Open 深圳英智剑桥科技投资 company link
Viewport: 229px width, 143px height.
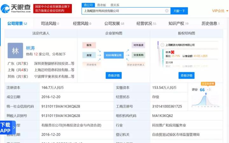pos(54,63)
